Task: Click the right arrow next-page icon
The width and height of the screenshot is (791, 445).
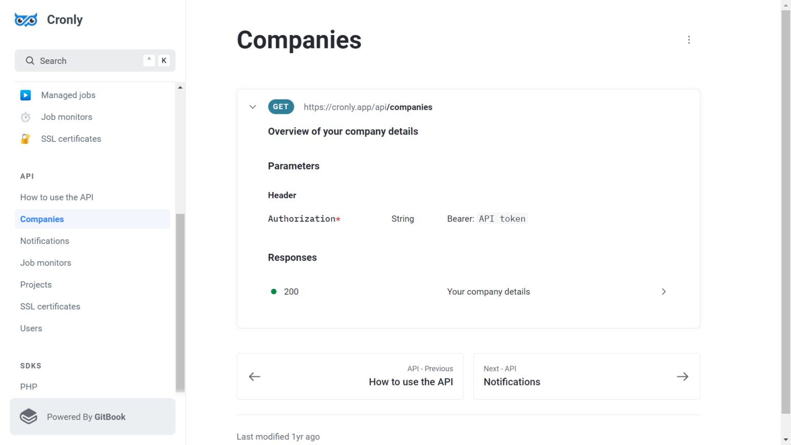Action: [682, 376]
